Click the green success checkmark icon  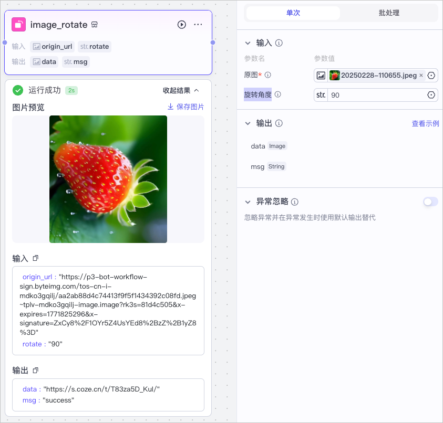click(18, 91)
